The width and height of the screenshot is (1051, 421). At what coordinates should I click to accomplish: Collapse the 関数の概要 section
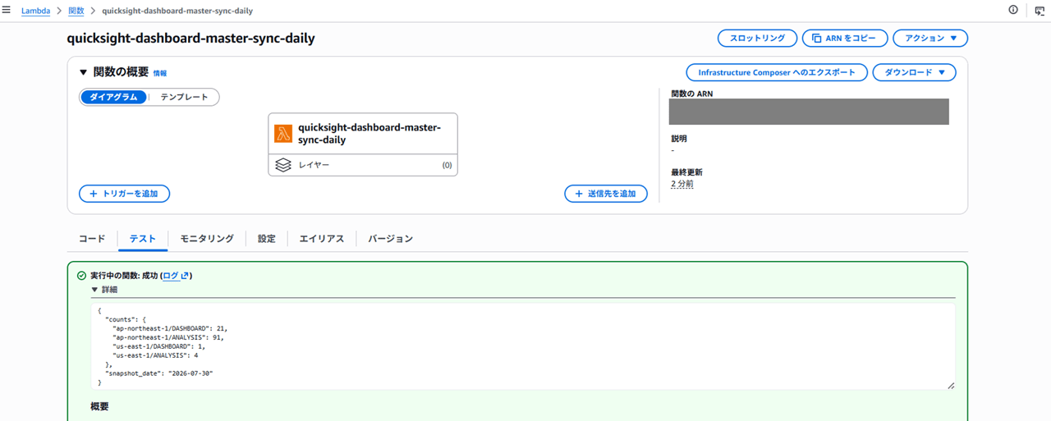[84, 72]
